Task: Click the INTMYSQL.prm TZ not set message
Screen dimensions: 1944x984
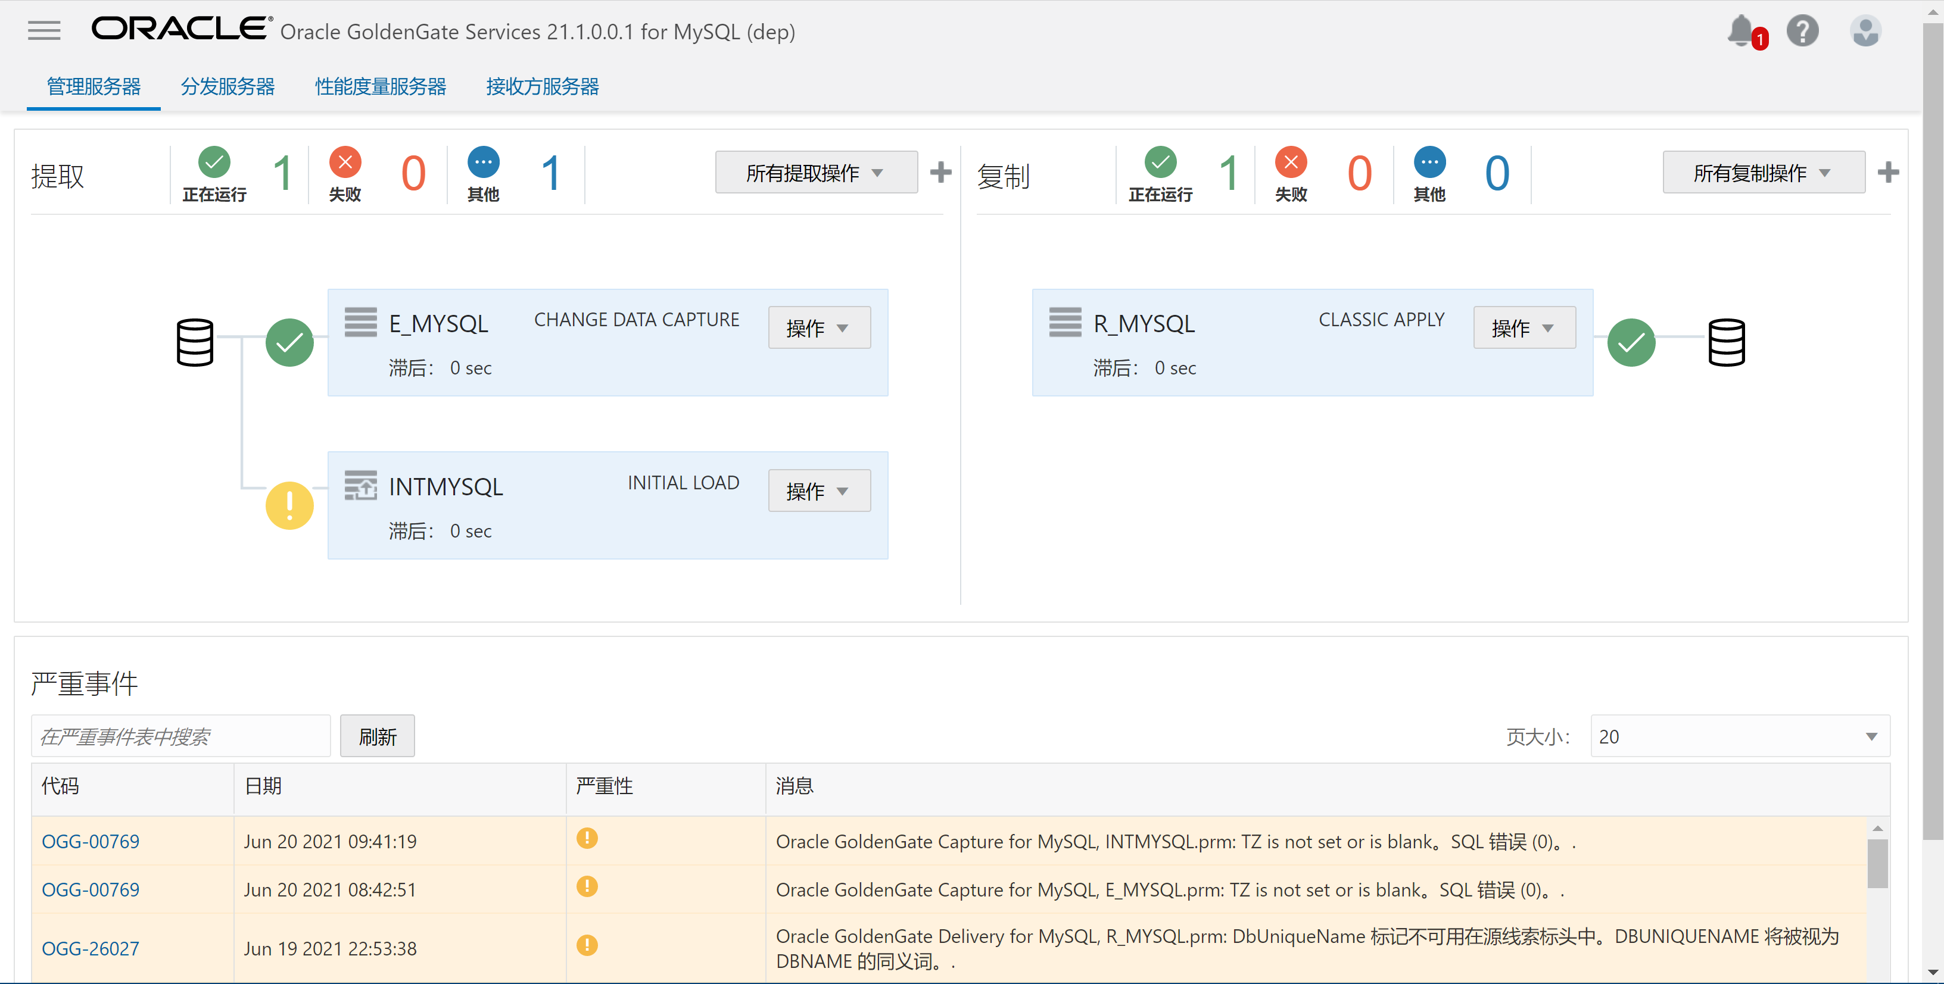Action: (1176, 842)
